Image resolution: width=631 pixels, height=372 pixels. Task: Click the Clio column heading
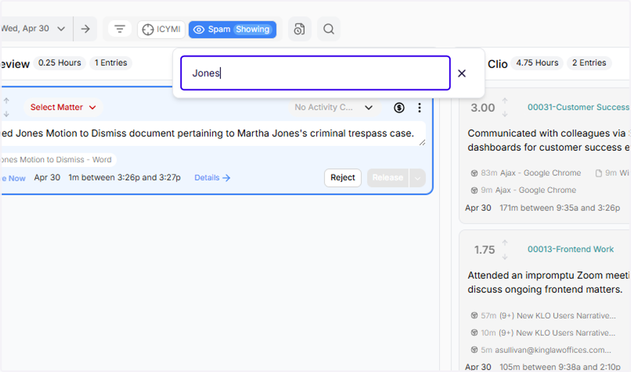(497, 64)
